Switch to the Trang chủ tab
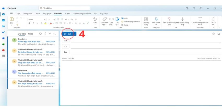222x111 pixels. (28, 14)
